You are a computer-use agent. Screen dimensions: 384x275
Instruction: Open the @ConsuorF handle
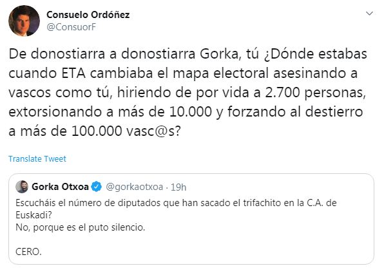(x=71, y=27)
